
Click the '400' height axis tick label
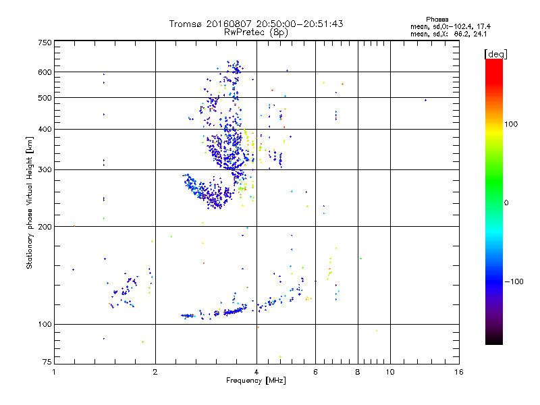point(45,129)
